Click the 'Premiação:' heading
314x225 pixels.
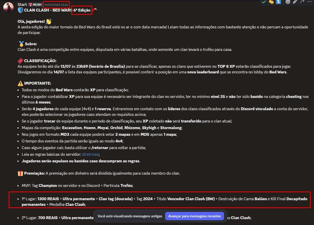35,173
